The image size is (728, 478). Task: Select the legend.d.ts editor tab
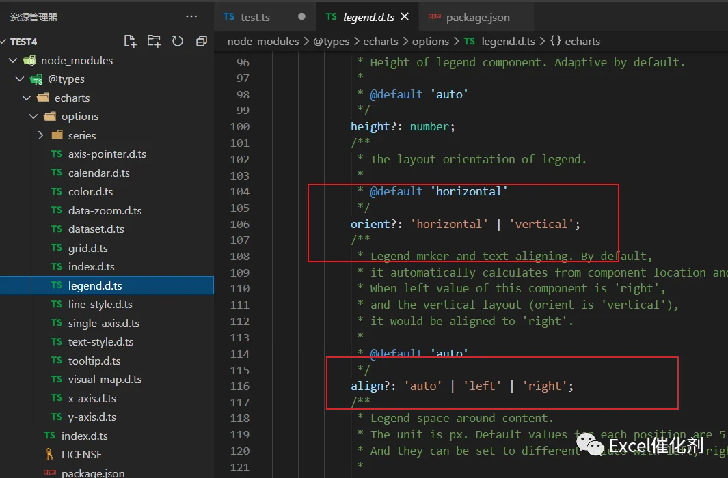pyautogui.click(x=368, y=17)
